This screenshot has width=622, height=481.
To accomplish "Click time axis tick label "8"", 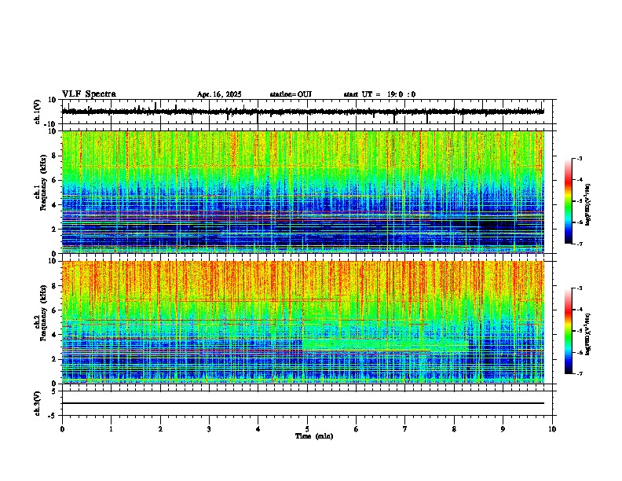I will [x=454, y=429].
